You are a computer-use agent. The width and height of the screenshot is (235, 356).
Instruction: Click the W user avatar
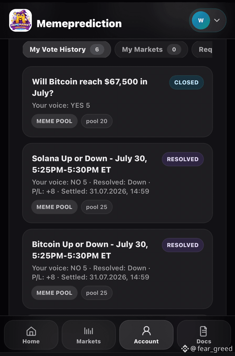pyautogui.click(x=201, y=20)
